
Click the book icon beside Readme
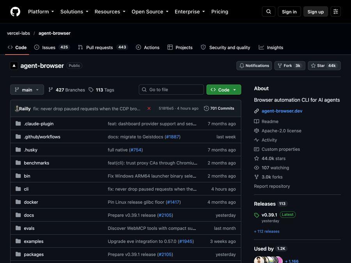click(257, 122)
